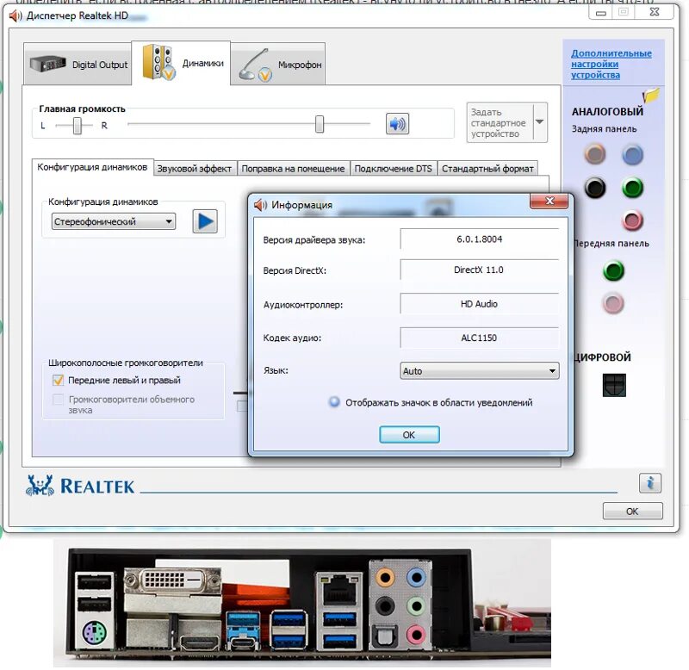
Task: Click the ALC1150 codec field
Action: point(480,338)
